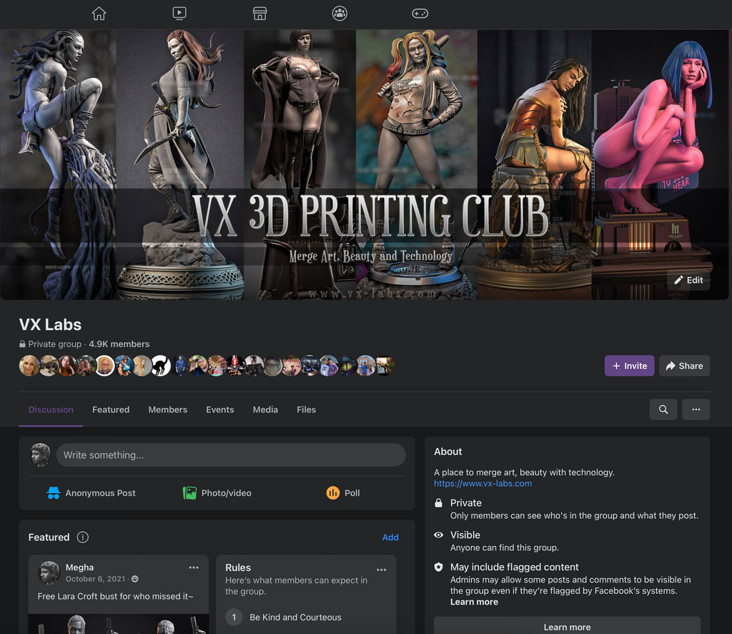This screenshot has width=732, height=634.
Task: Switch to the Events tab
Action: [x=220, y=410]
